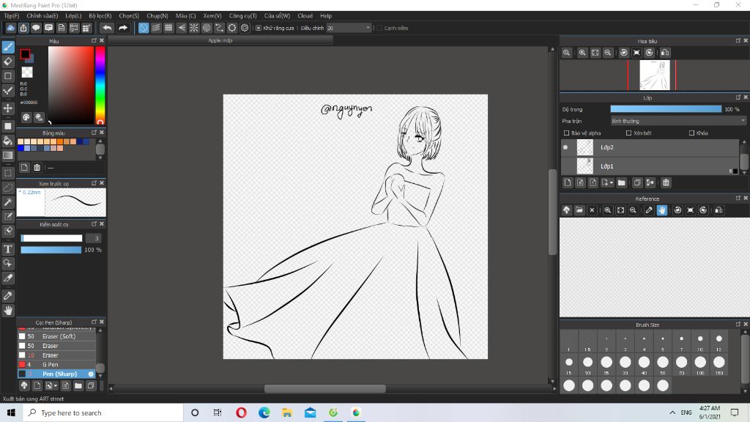750x422 pixels.
Task: Open the Bộ lọc(R) menu
Action: tap(100, 16)
